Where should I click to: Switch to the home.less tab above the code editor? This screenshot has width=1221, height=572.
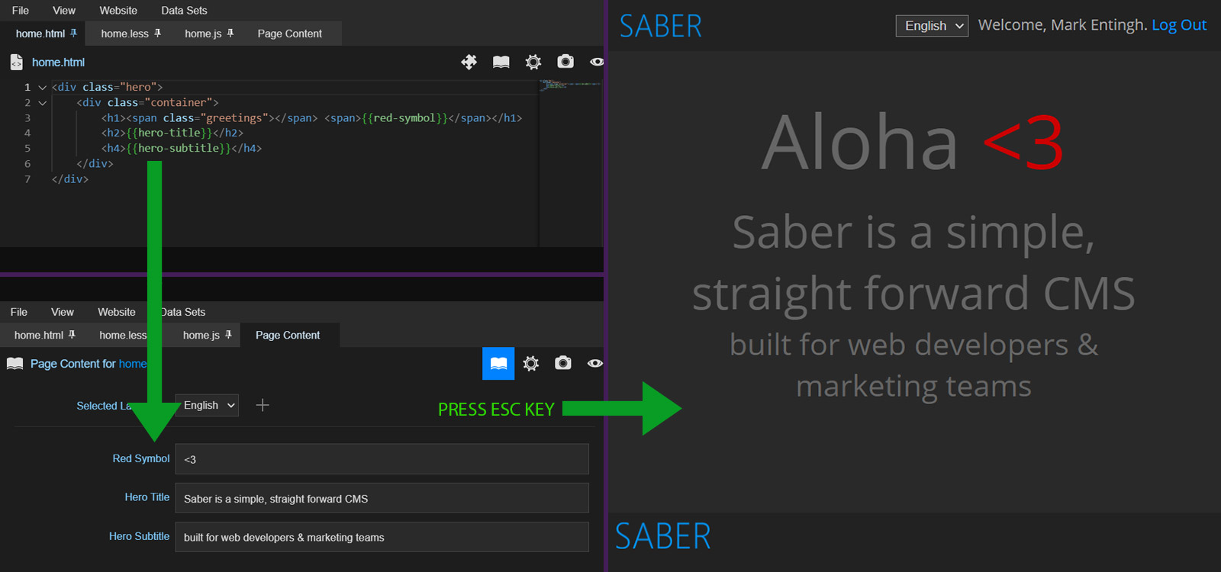tap(124, 34)
